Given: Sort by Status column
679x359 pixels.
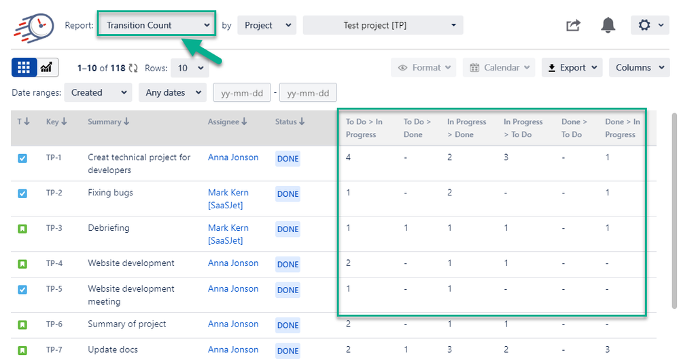Looking at the screenshot, I should tap(290, 121).
